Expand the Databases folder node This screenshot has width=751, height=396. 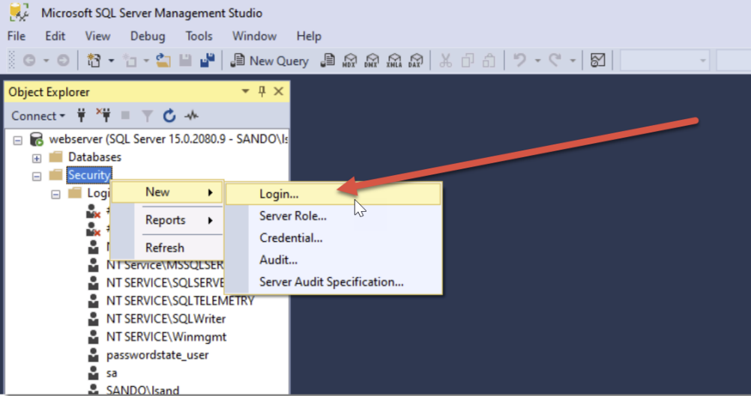(37, 158)
